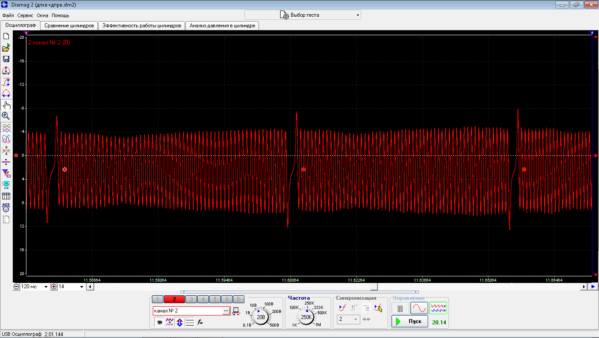Select the Осциллограф tab
Viewport: 599px width, 338px height.
(x=21, y=25)
